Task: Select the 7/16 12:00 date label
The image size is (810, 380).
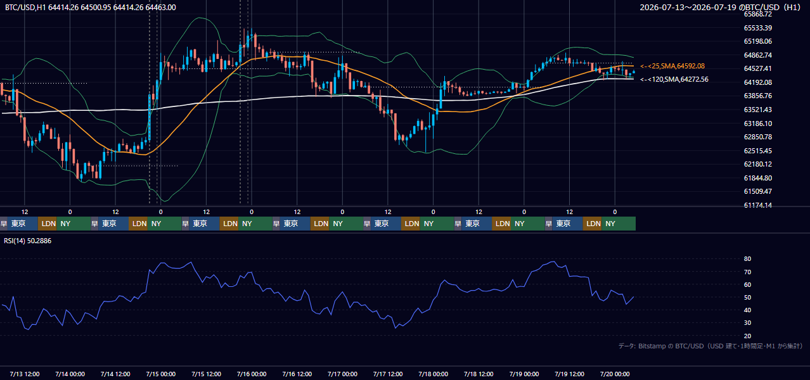Action: pyautogui.click(x=297, y=374)
